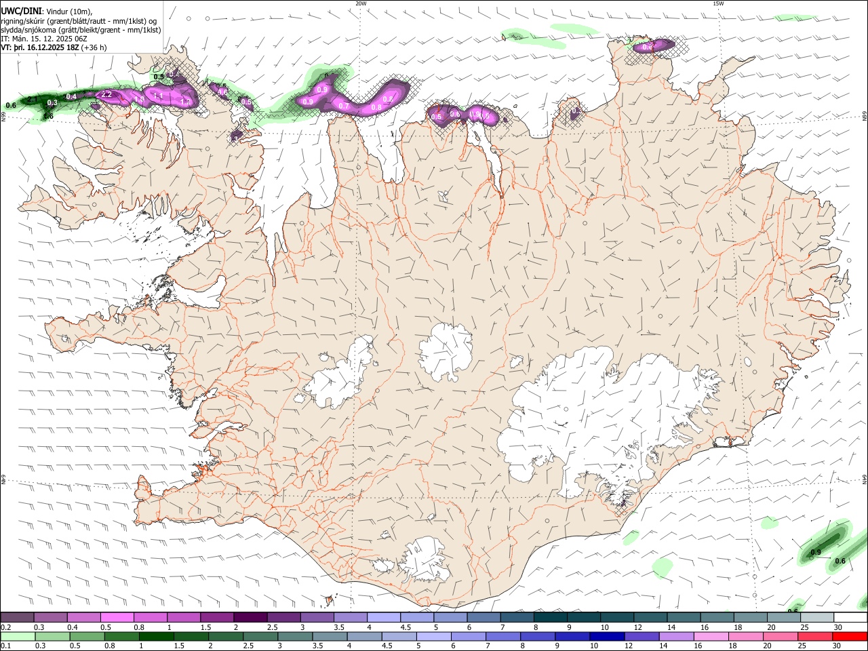Click the valid time 'VT: þri. 16.12.2025 18Z (+36 h)'
The width and height of the screenshot is (868, 651).
54,47
